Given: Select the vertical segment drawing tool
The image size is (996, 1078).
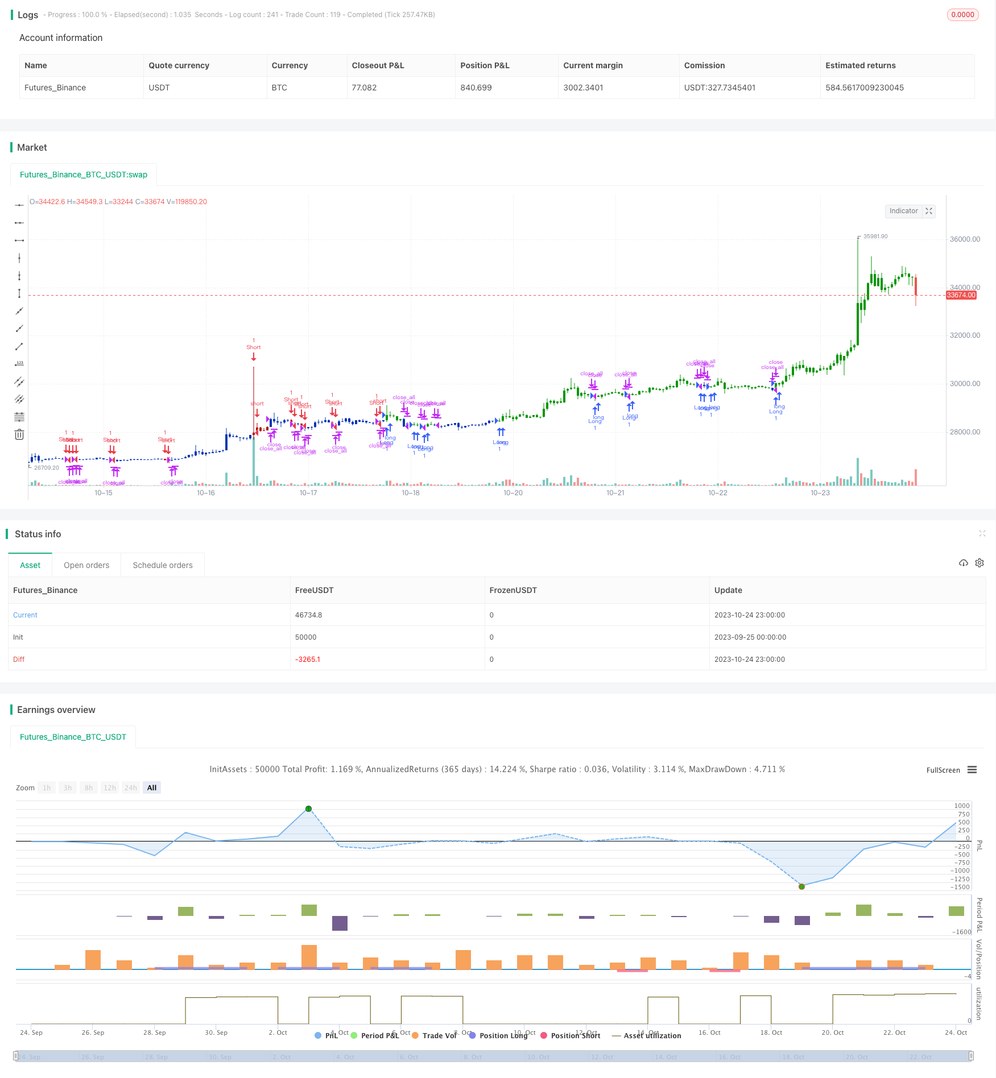Looking at the screenshot, I should click(19, 293).
